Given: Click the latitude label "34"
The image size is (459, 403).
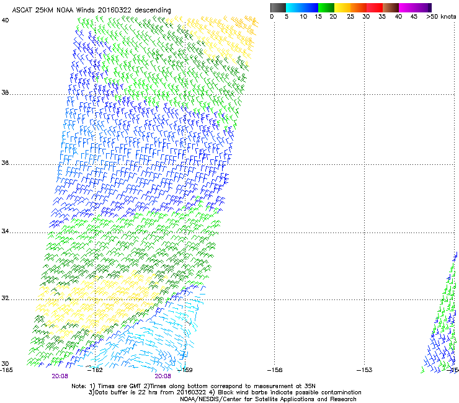Looking at the screenshot, I should (x=5, y=231).
